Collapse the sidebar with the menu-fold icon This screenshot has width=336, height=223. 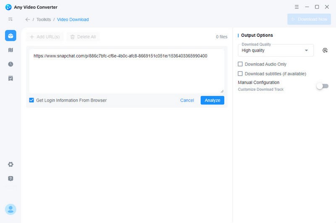pyautogui.click(x=10, y=19)
